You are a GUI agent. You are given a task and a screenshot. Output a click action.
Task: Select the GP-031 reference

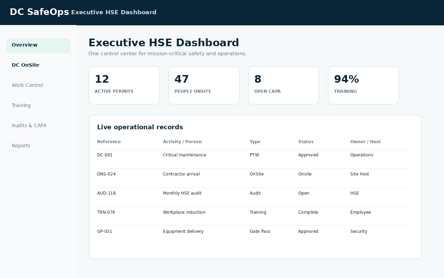click(x=105, y=231)
